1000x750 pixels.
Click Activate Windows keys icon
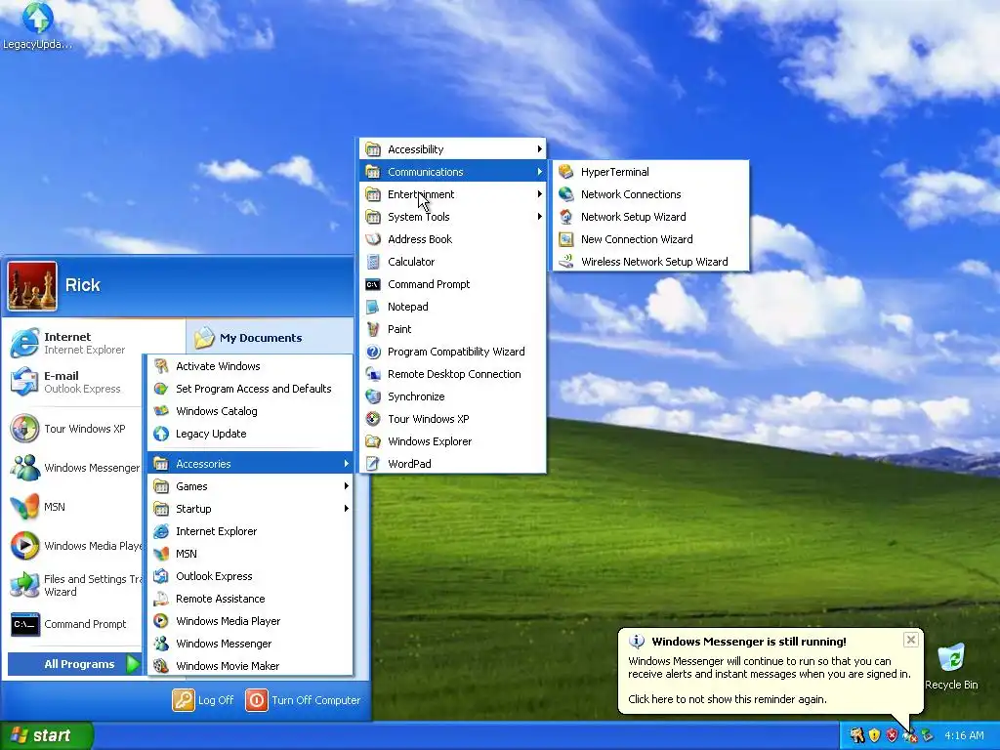click(161, 366)
